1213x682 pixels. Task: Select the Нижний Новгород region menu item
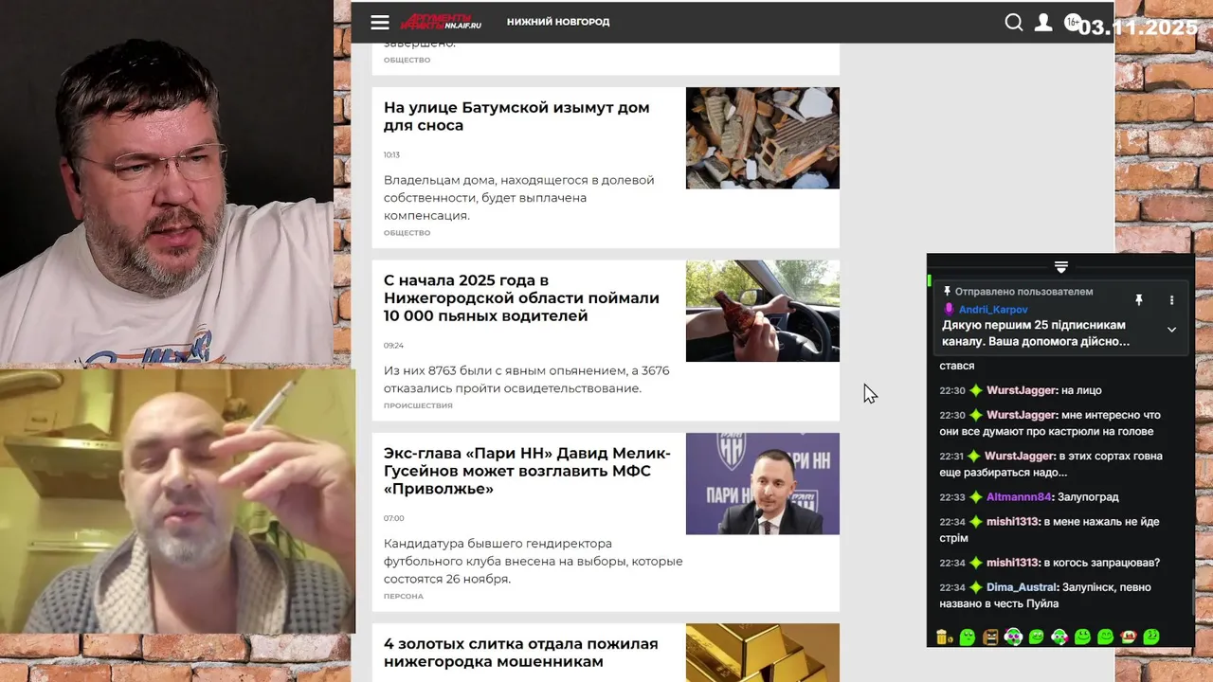tap(558, 22)
